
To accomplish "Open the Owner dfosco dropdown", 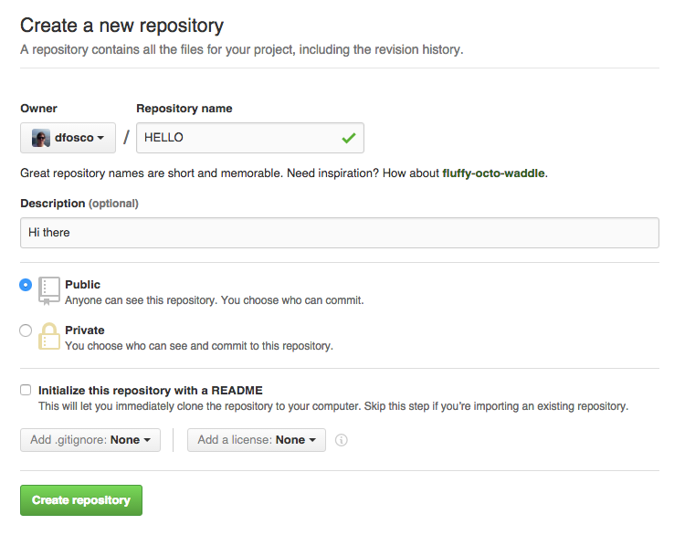I will [x=68, y=138].
